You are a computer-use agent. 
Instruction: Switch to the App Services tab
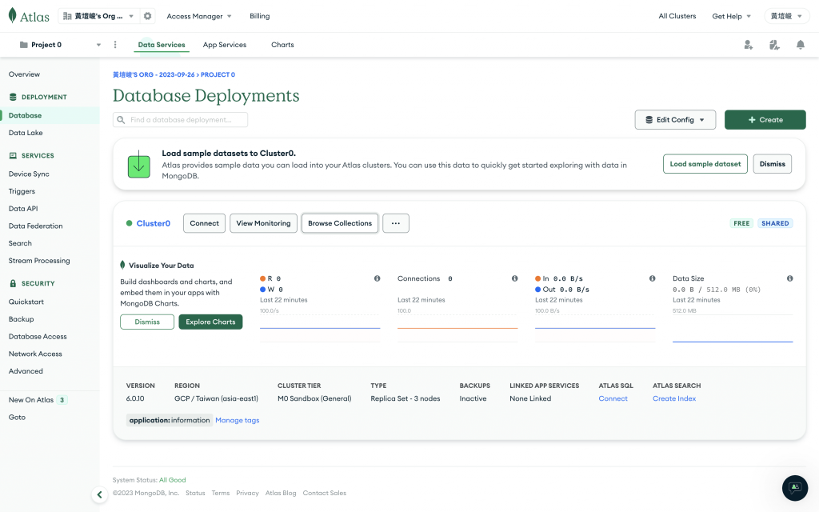[x=225, y=45]
